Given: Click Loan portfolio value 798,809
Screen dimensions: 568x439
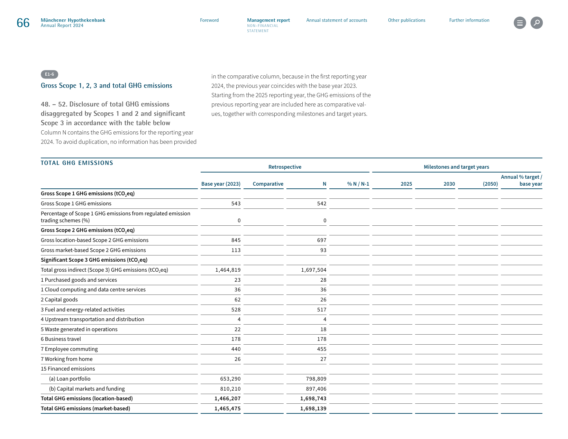Looking at the screenshot, I should [x=316, y=379].
